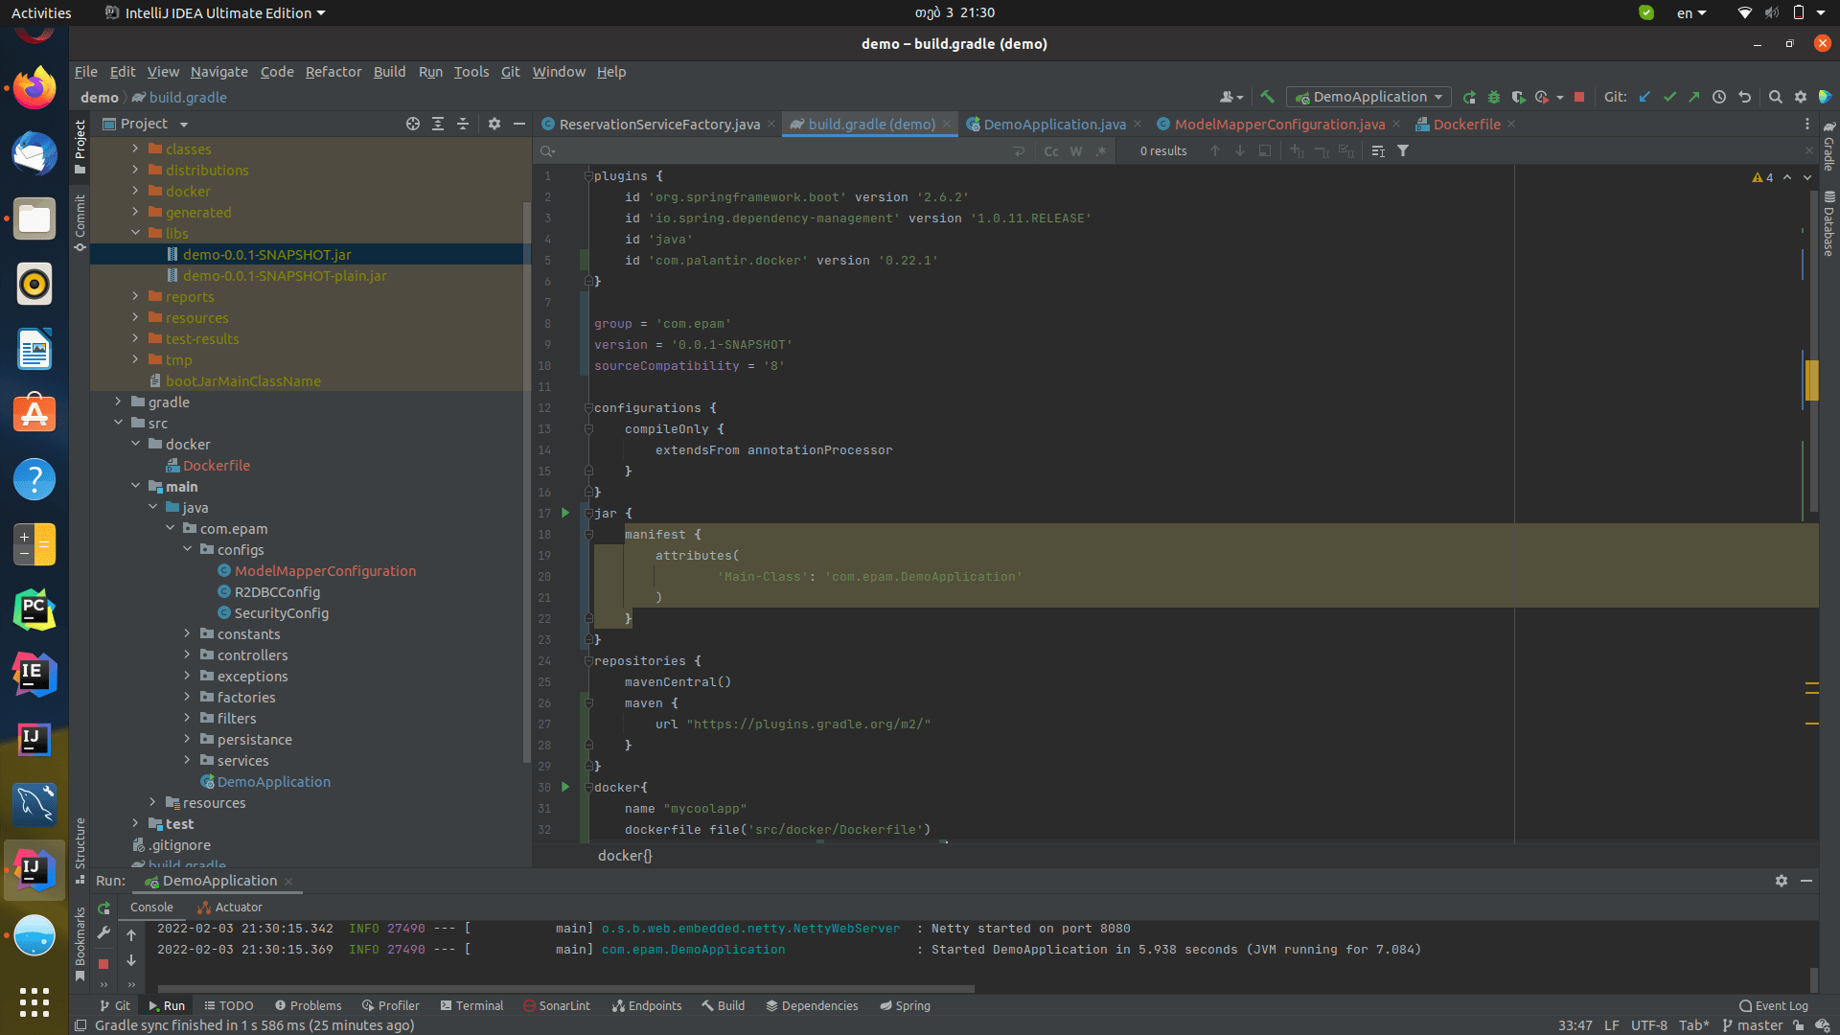Open the Refactor menu
1840x1035 pixels.
pyautogui.click(x=333, y=72)
